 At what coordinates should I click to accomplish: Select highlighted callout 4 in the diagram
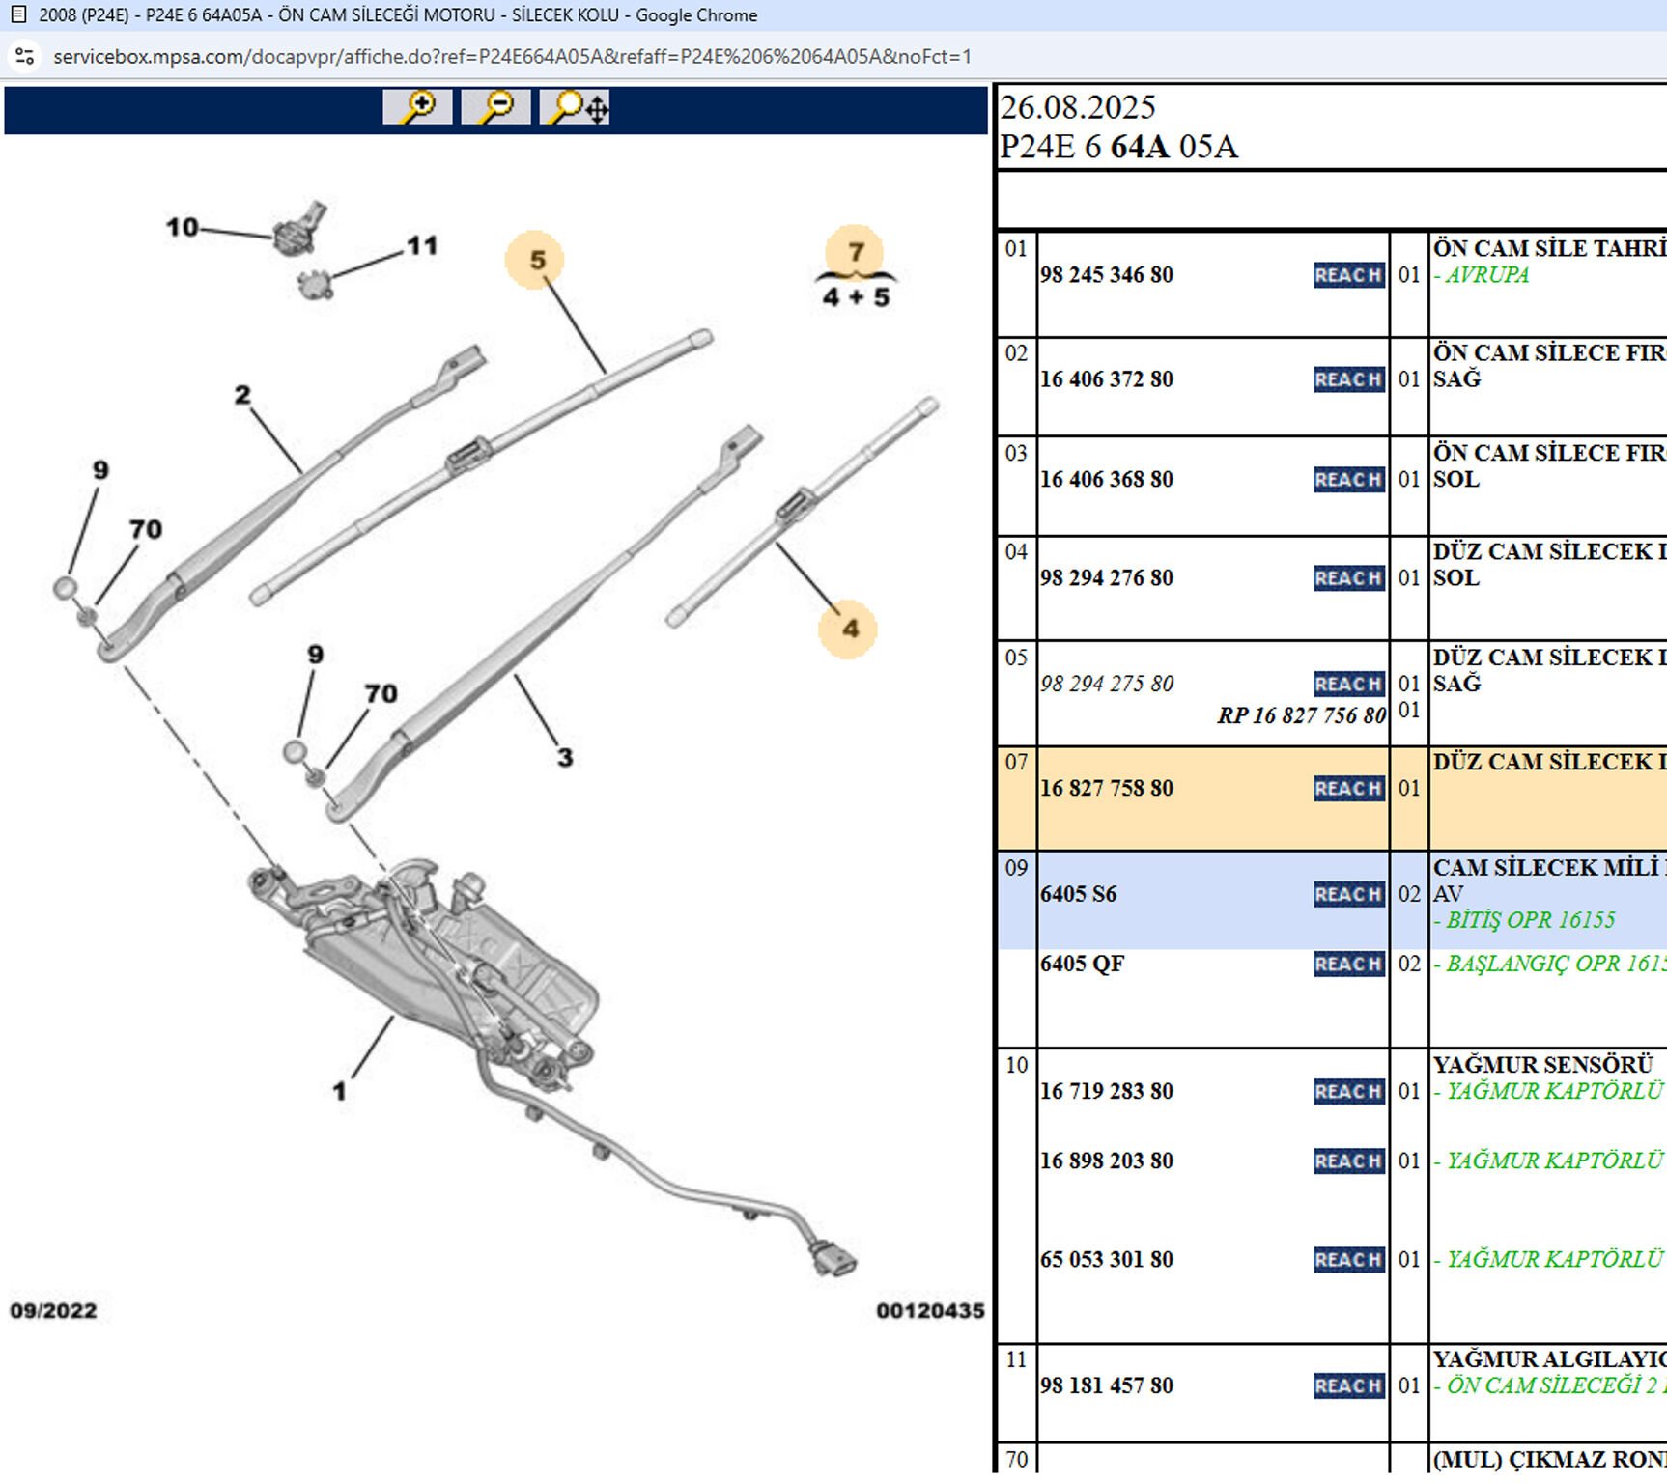[848, 629]
